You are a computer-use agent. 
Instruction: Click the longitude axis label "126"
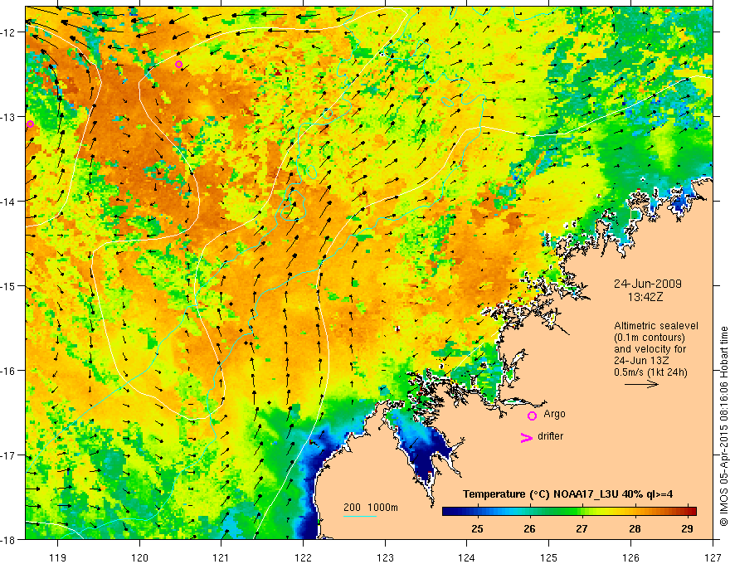click(630, 557)
